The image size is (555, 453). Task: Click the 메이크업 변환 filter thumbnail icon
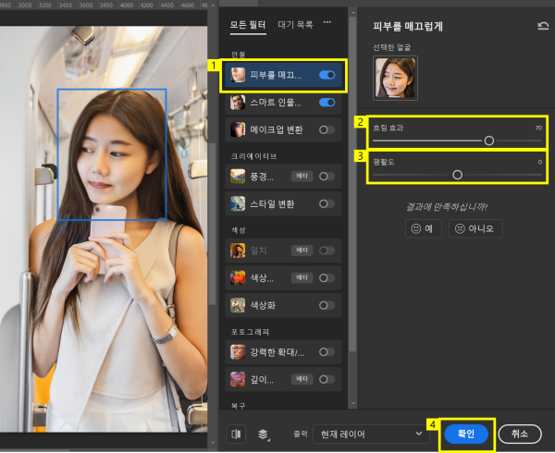pyautogui.click(x=238, y=129)
